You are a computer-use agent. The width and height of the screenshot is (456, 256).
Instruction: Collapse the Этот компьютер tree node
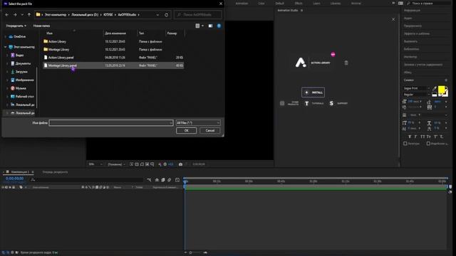point(6,47)
